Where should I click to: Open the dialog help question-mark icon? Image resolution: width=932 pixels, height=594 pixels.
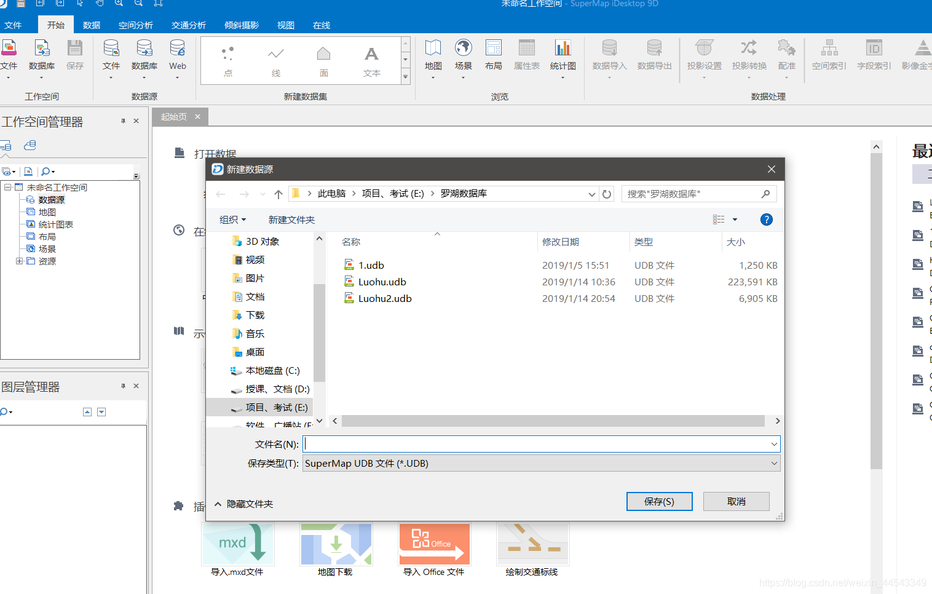(767, 220)
